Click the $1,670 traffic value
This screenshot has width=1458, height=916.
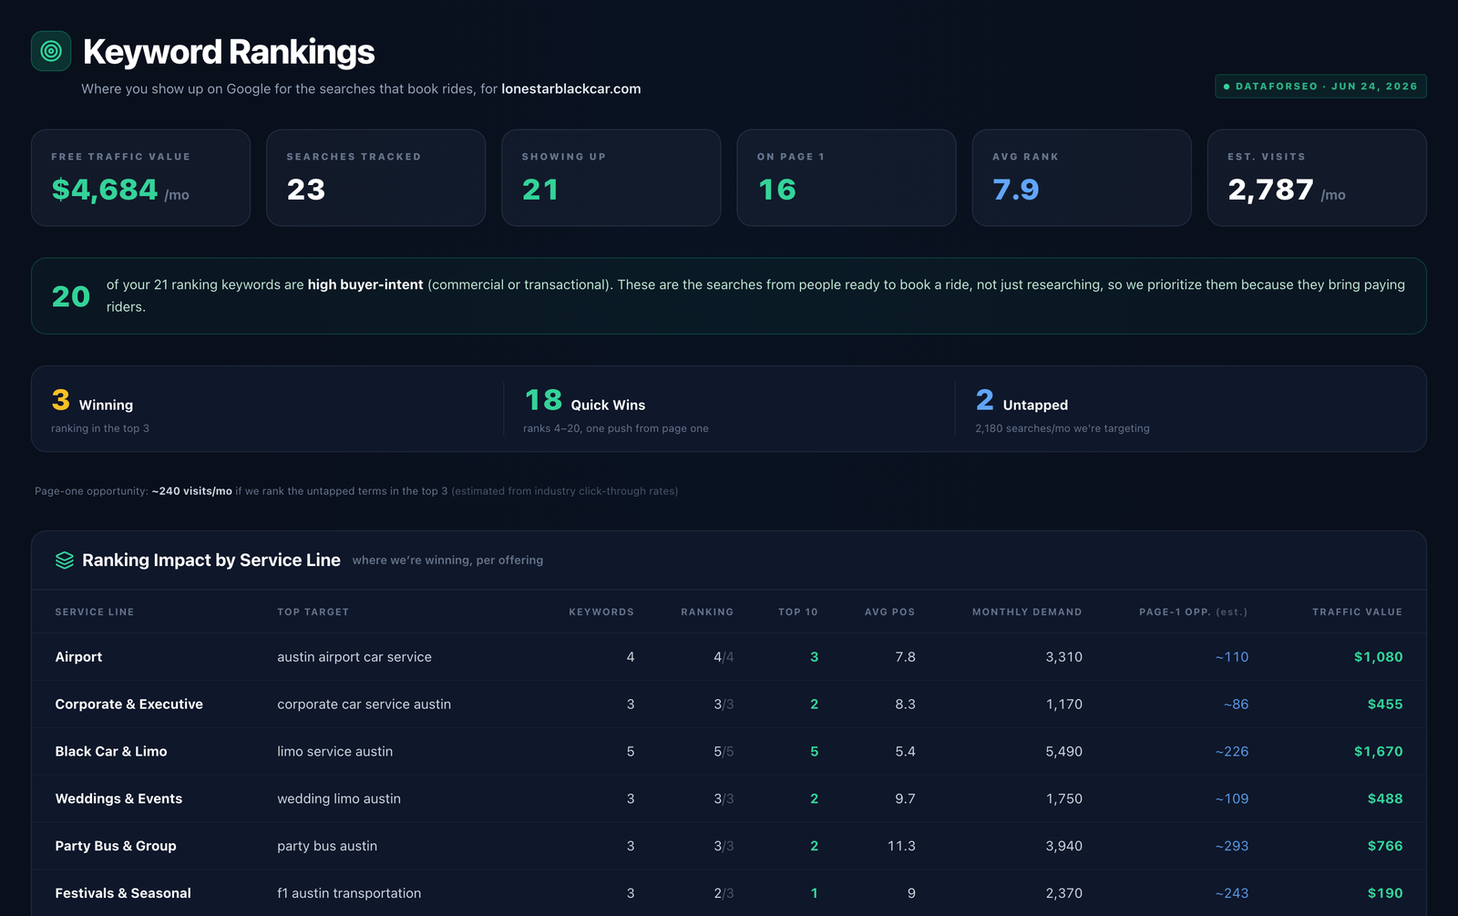point(1378,752)
